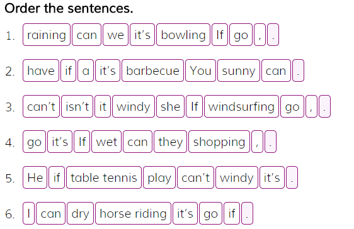Pick the comma tile in sentence 1

[x=260, y=35]
